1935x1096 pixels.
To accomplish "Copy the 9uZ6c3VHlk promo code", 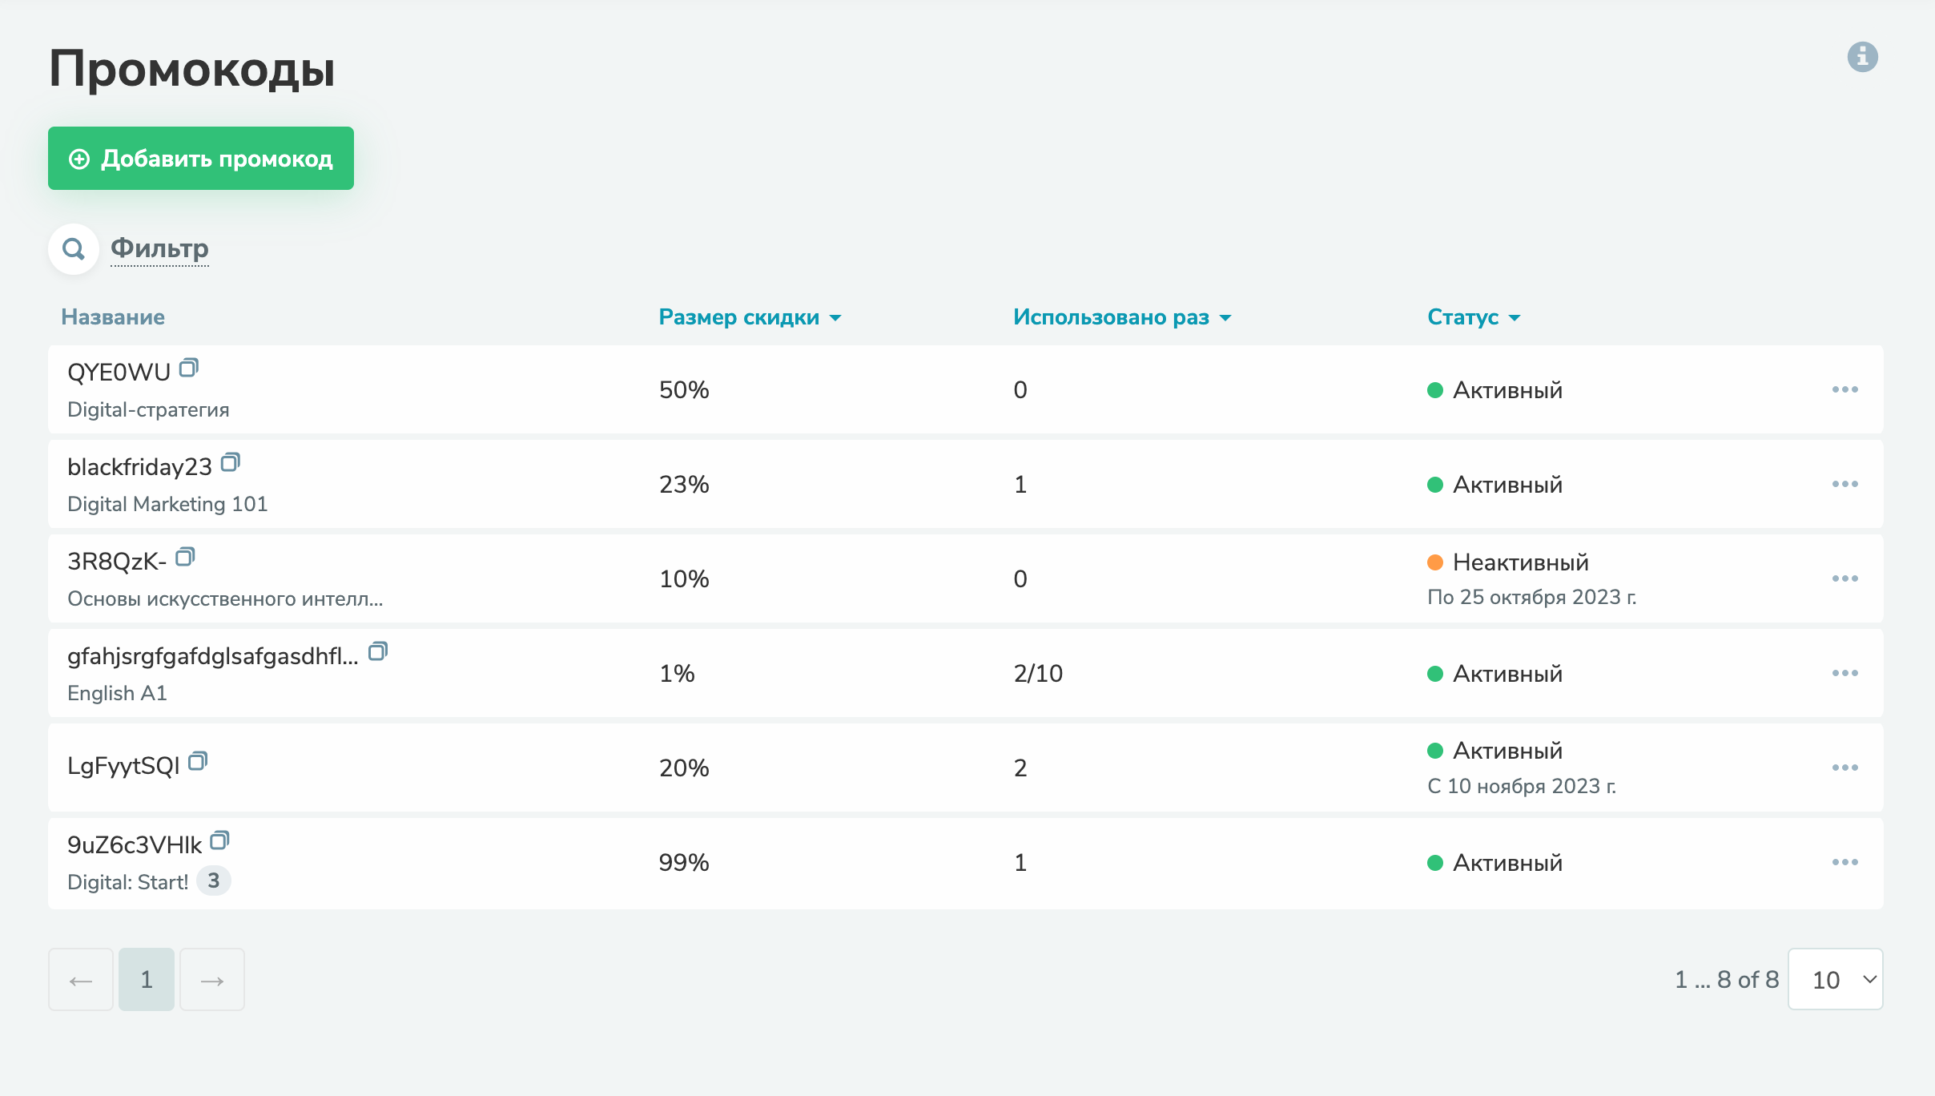I will [219, 841].
